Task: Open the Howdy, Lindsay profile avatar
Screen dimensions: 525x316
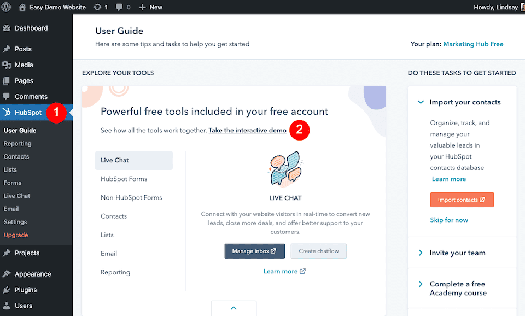Action: coord(521,7)
